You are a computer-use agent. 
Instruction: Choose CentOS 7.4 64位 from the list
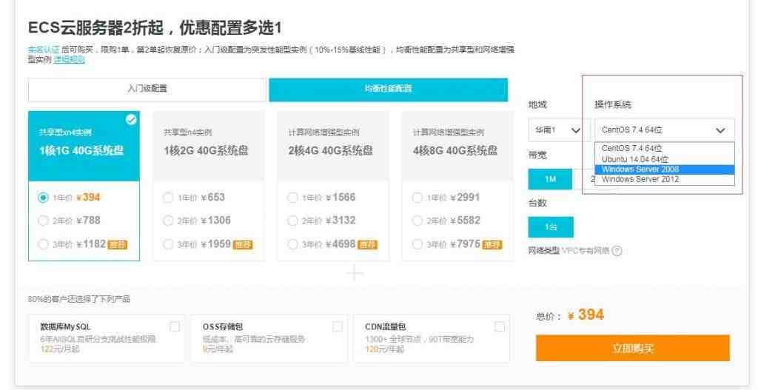665,148
